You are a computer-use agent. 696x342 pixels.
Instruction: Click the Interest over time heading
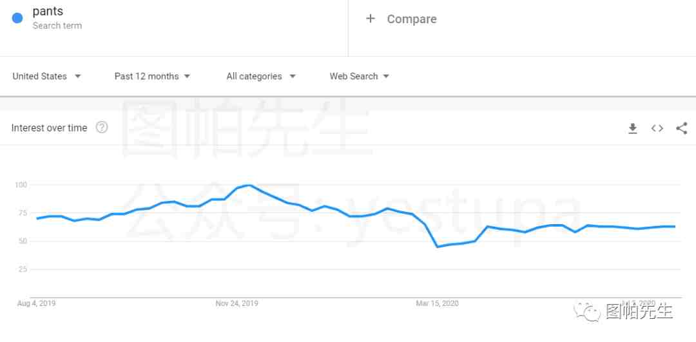point(49,128)
